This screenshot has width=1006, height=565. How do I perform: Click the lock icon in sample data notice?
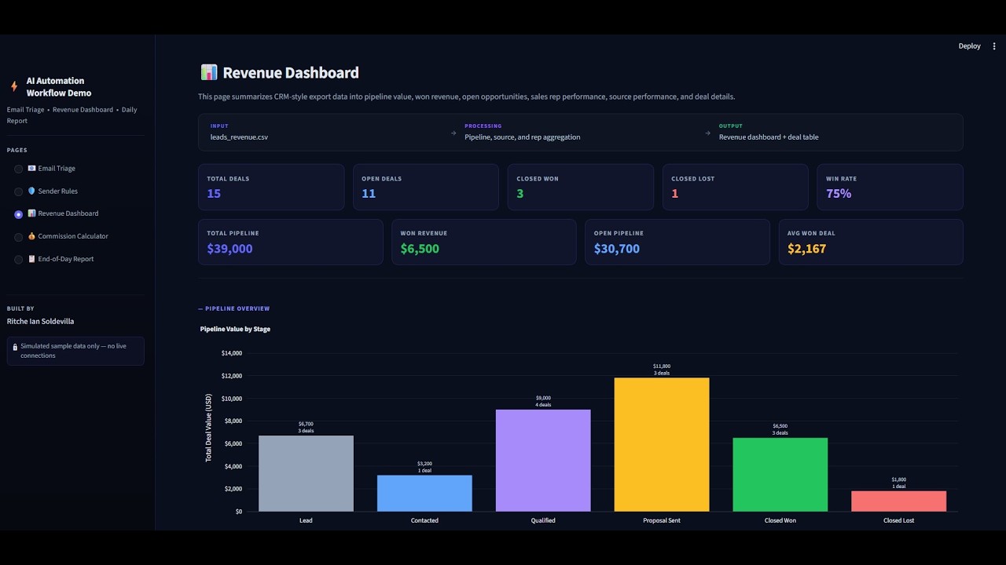(15, 346)
